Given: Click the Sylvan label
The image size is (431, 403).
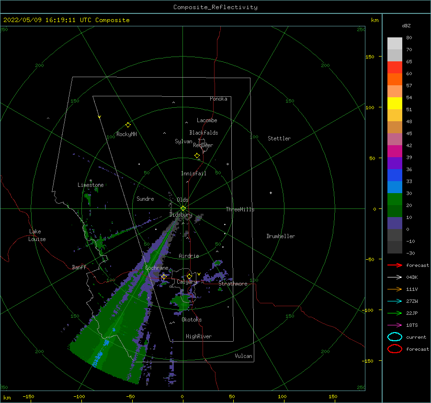Looking at the screenshot, I should tap(183, 141).
